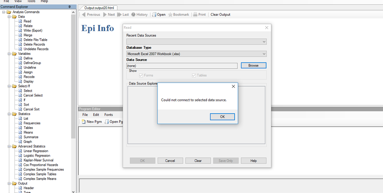Open the Database Type dropdown
The image size is (383, 193).
point(264,54)
